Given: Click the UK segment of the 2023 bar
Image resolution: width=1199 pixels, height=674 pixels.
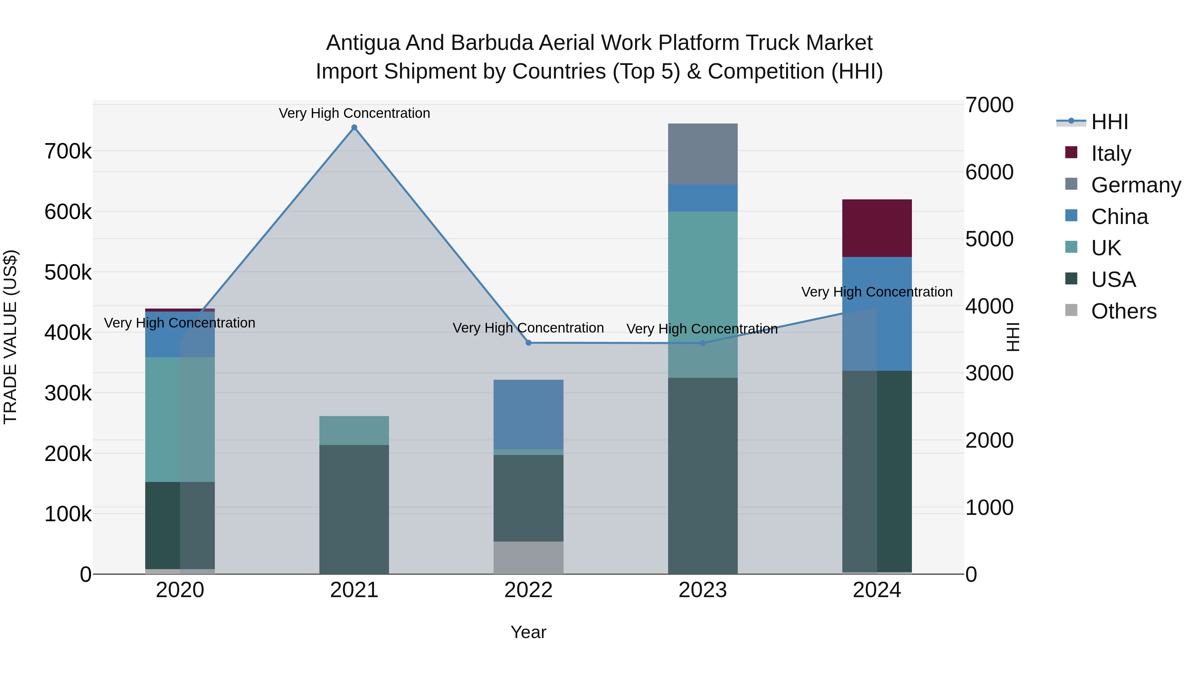Looking at the screenshot, I should click(703, 295).
